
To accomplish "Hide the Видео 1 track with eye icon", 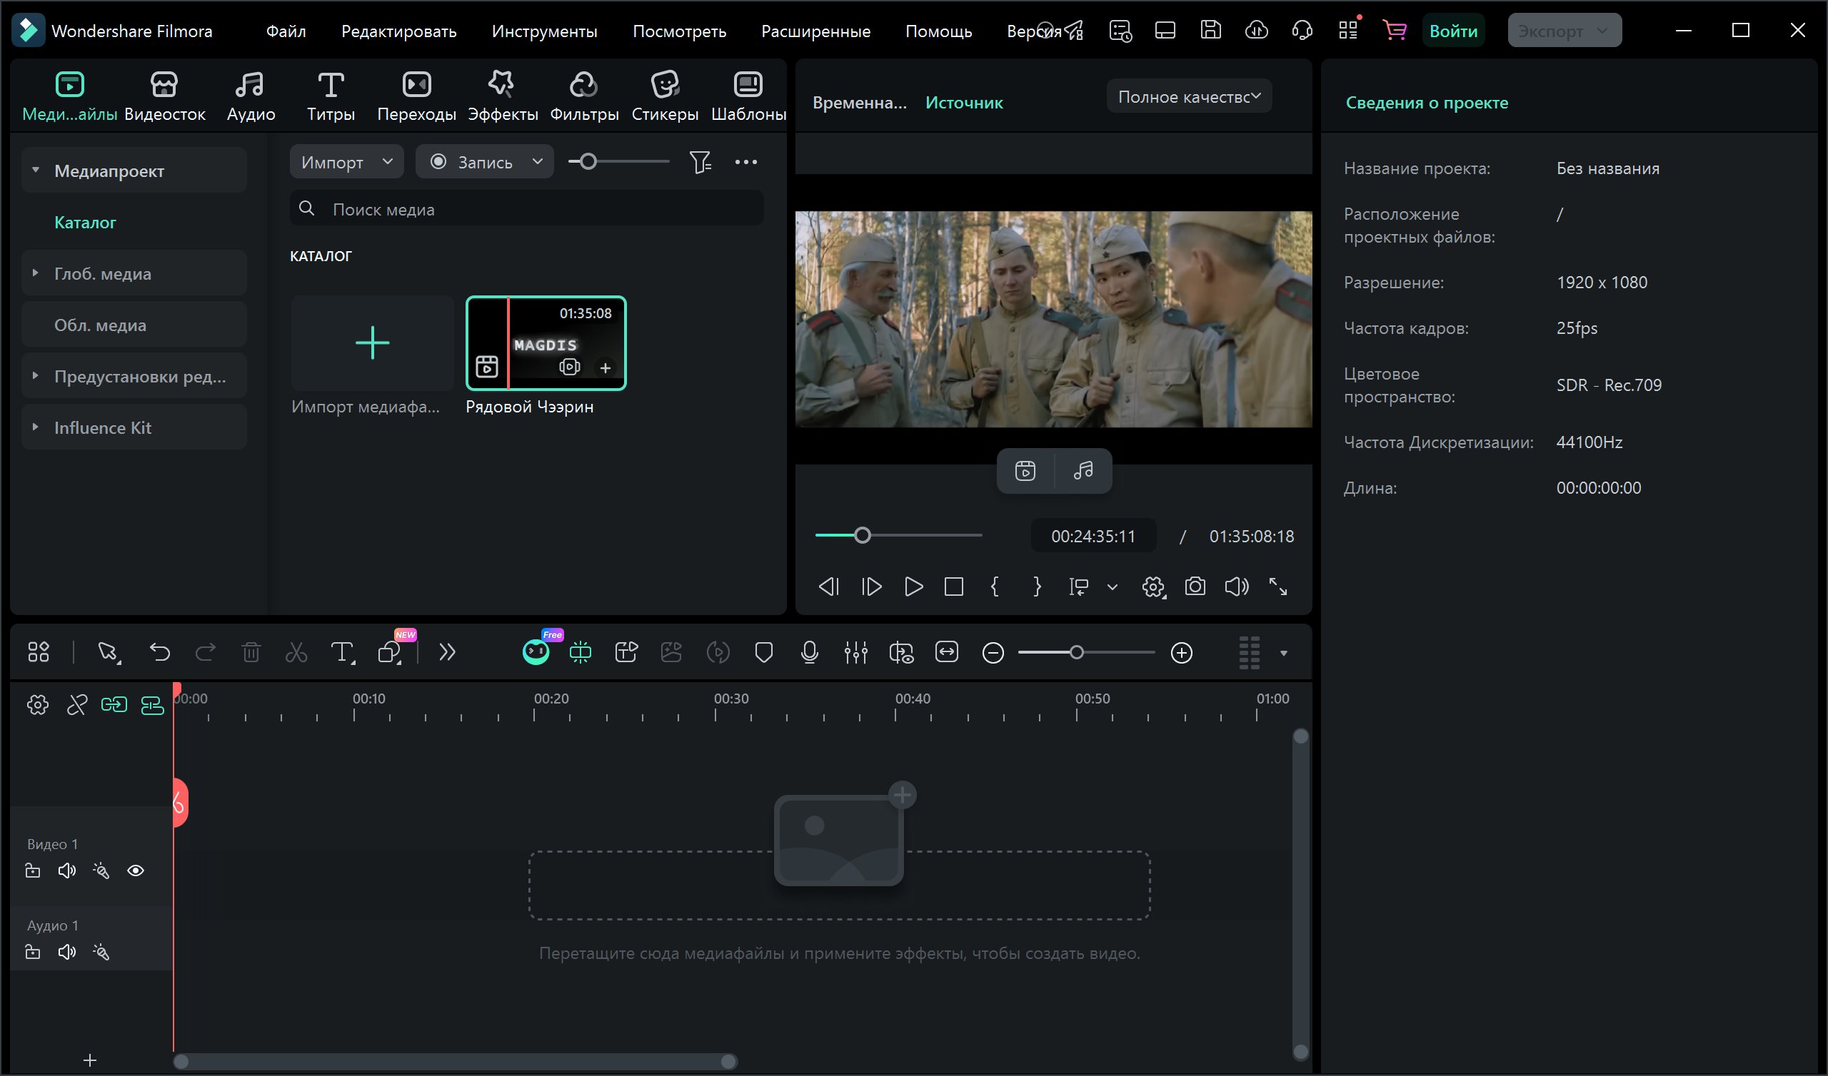I will click(x=136, y=871).
